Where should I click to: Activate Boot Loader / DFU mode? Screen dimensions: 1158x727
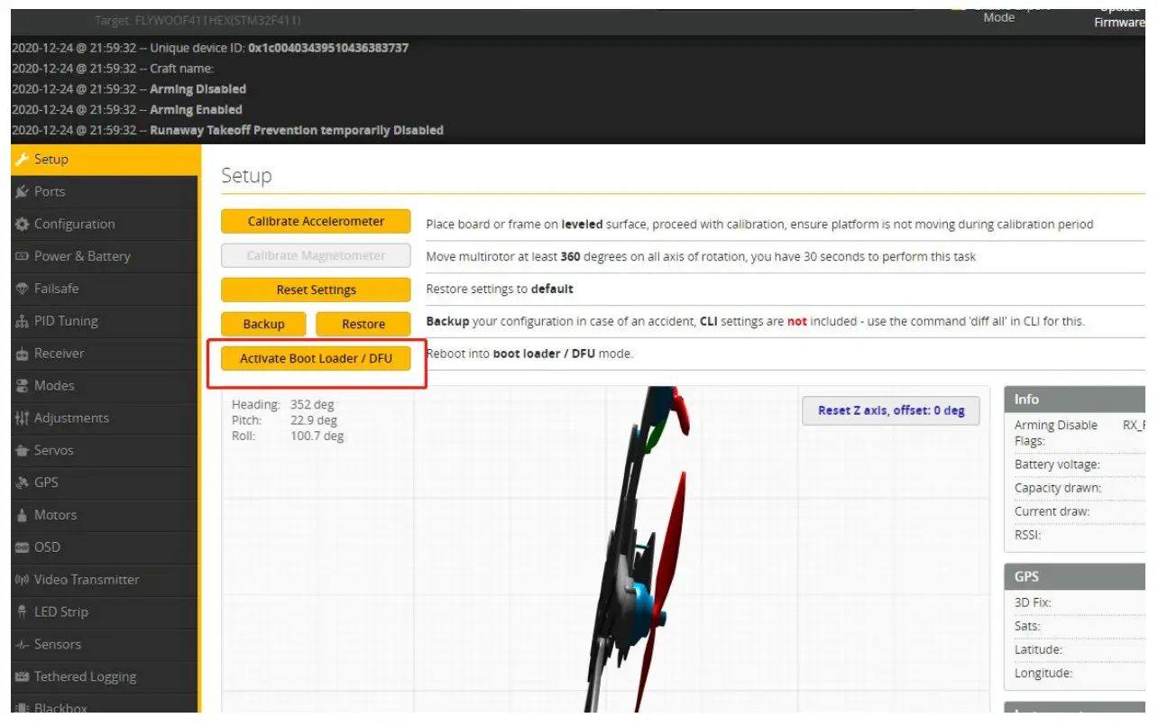pos(316,359)
